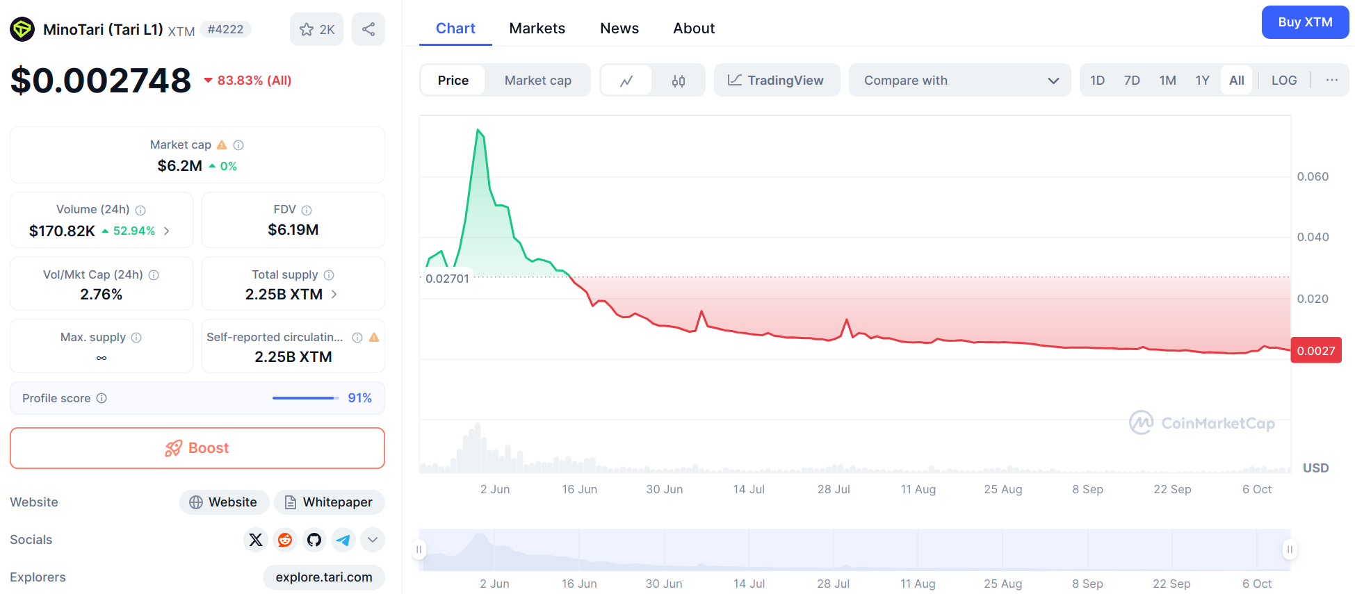
Task: Click the 83.83% (All) change text
Action: [254, 81]
